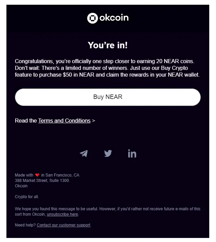Click the Buy NEAR button

pos(108,97)
